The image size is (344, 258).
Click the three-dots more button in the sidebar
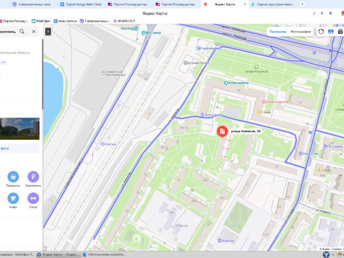point(3,62)
